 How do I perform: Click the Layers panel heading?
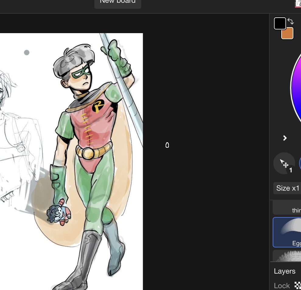pos(285,271)
